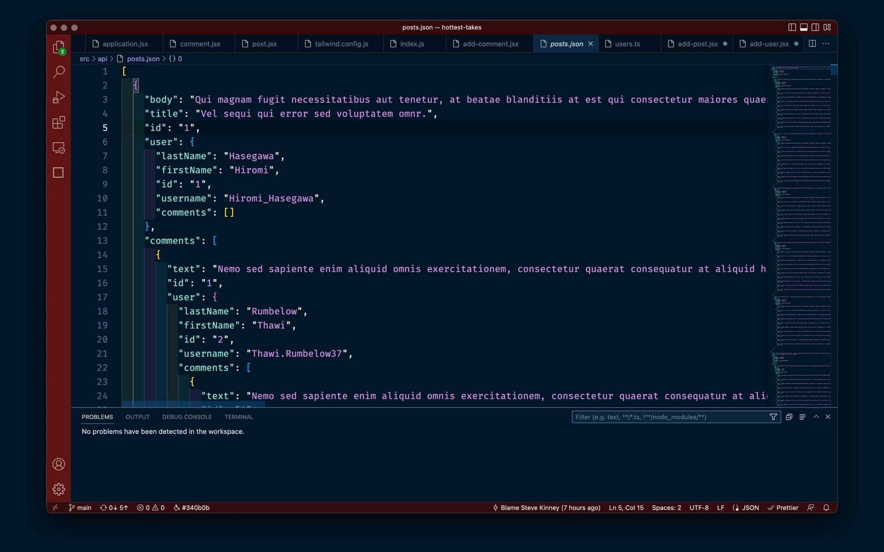Click the notifications bell in status bar

tap(826, 507)
